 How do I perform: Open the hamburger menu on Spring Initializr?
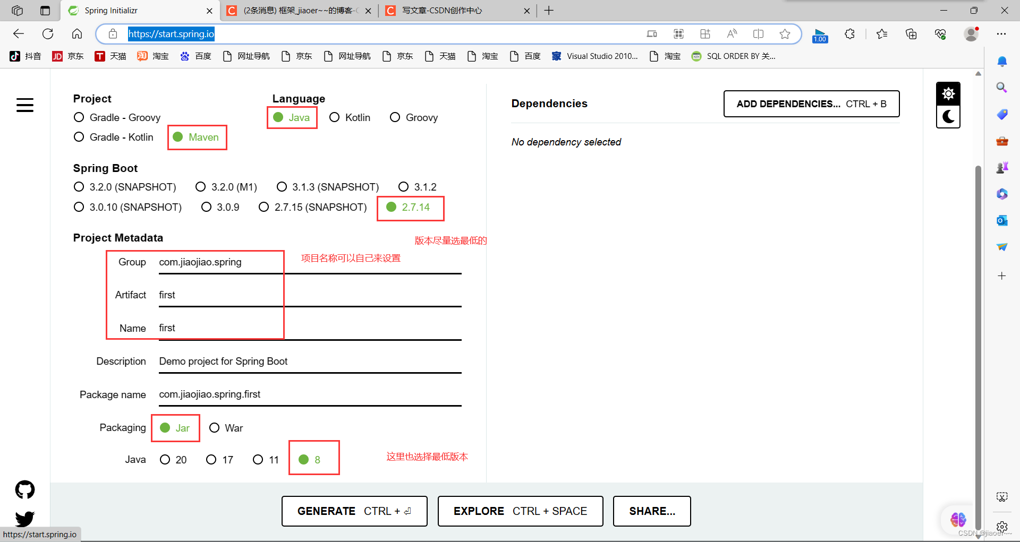[25, 105]
